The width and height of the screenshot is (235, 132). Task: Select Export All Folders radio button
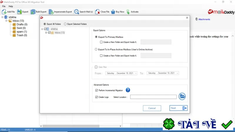coord(45,24)
